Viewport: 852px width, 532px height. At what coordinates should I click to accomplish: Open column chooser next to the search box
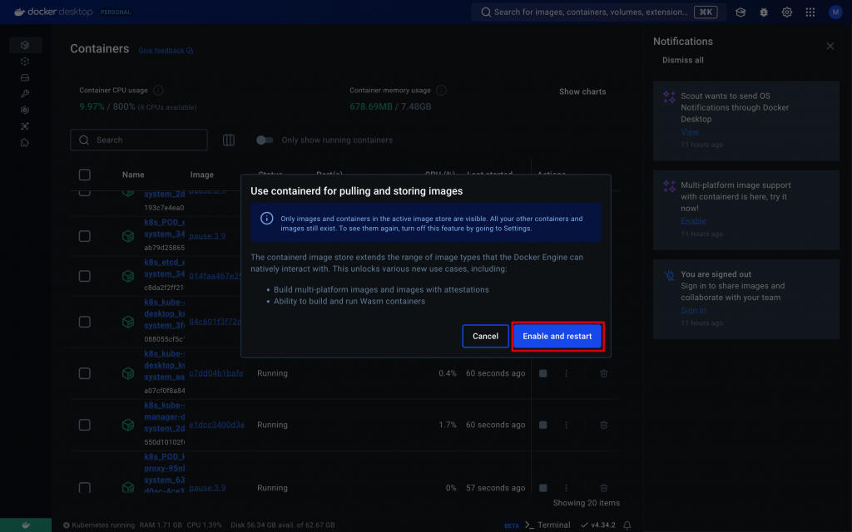tap(229, 140)
